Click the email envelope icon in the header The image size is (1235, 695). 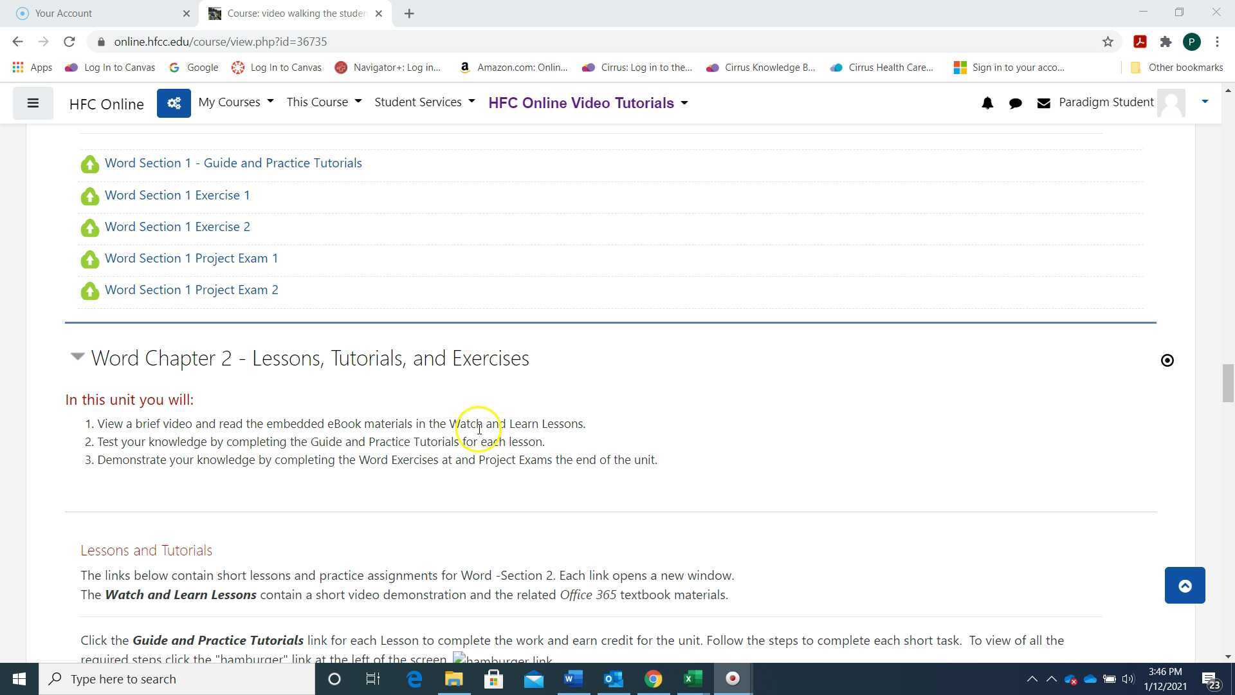(x=1043, y=103)
